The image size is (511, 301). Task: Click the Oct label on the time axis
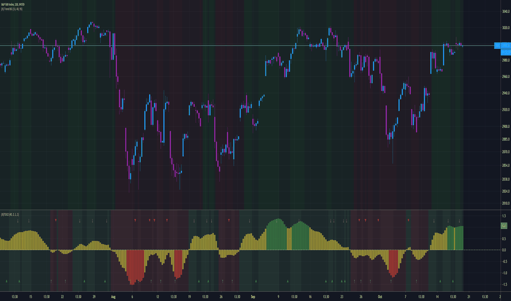pos(379,297)
